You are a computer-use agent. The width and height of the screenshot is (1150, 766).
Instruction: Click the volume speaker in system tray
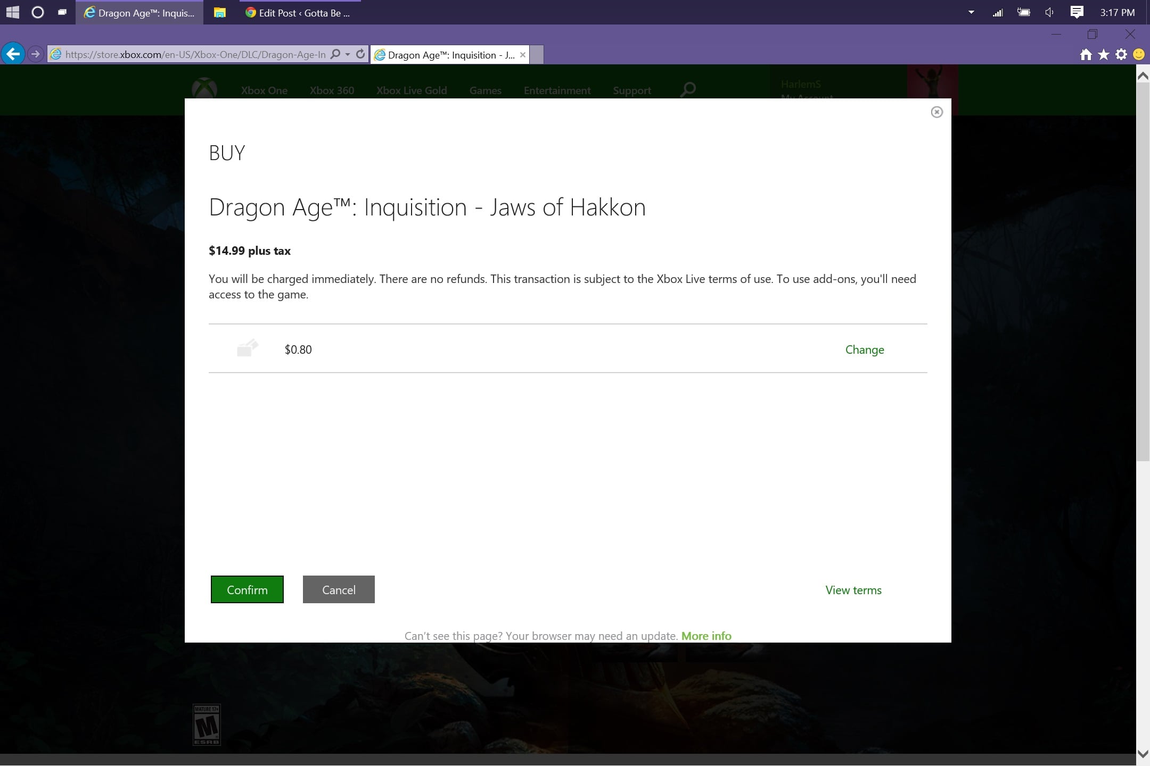[x=1049, y=12]
